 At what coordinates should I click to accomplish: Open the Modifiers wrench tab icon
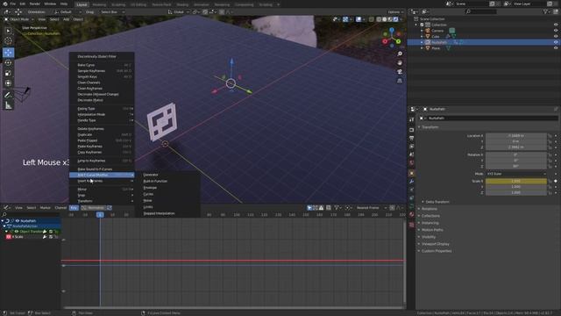click(411, 182)
